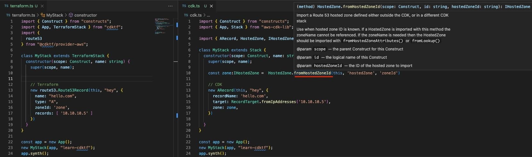Screen dimensions: 532x157
Task: Click const zone:IHostedZone declaration in cdk.ts
Action: [x=233, y=73]
